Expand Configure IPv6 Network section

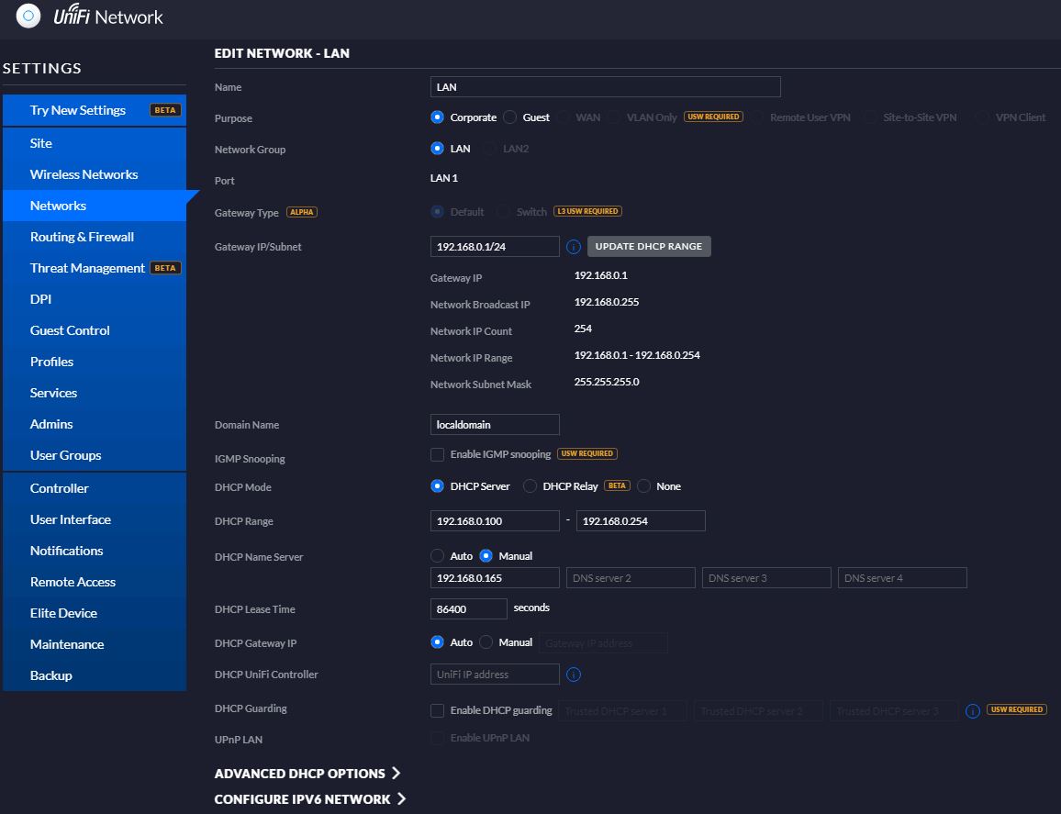(x=310, y=799)
